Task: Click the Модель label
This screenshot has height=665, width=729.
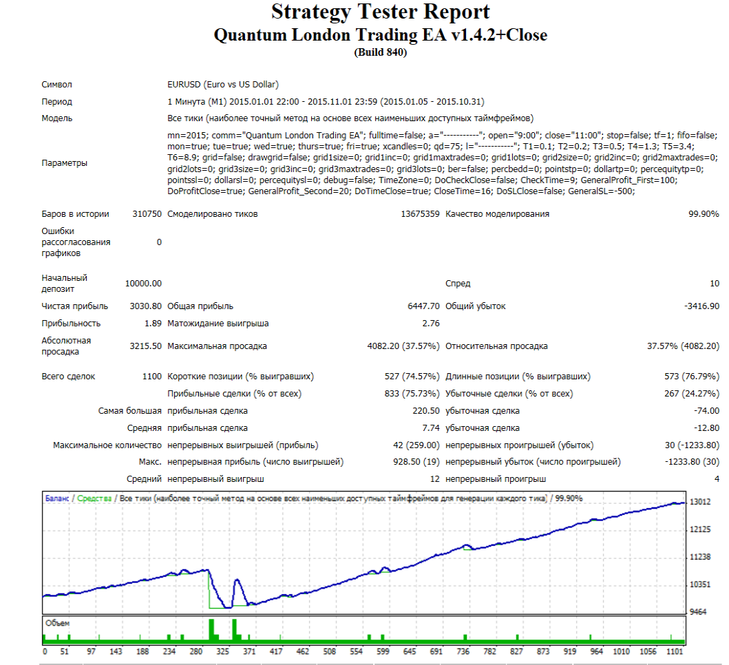Action: tap(56, 118)
